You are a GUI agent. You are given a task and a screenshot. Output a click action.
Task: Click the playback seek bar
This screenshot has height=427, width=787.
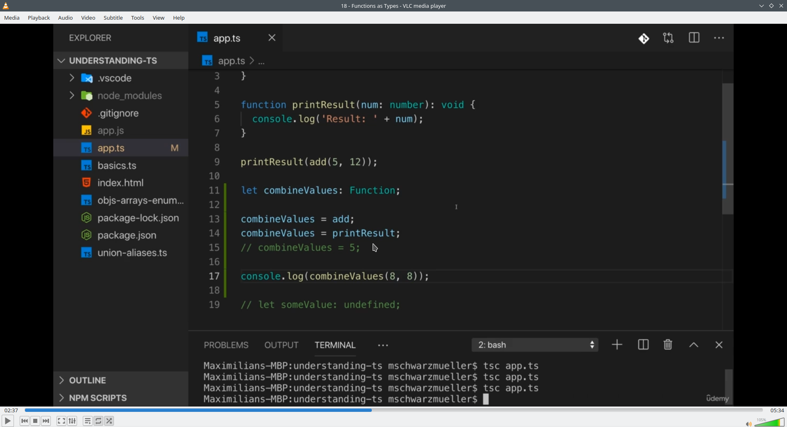click(393, 410)
